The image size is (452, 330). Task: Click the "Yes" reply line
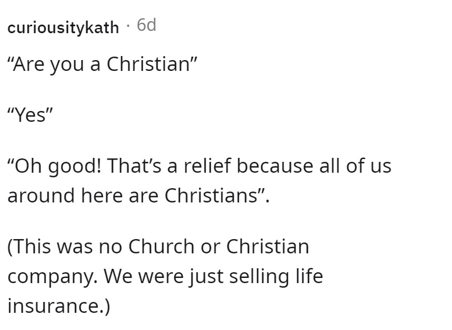pyautogui.click(x=30, y=115)
